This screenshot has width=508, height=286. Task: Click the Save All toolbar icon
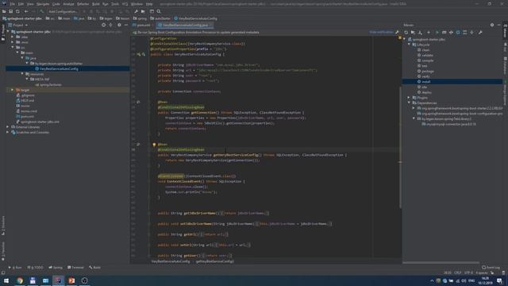10,11
